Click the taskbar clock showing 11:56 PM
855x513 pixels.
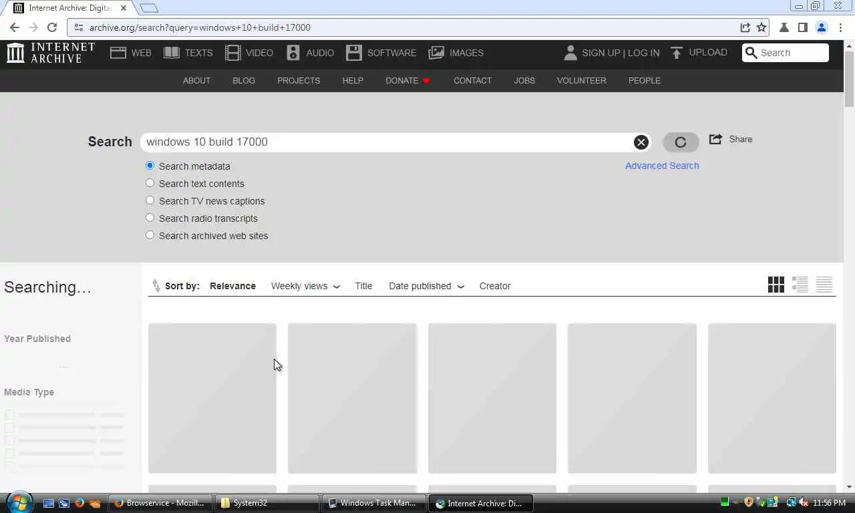click(829, 503)
